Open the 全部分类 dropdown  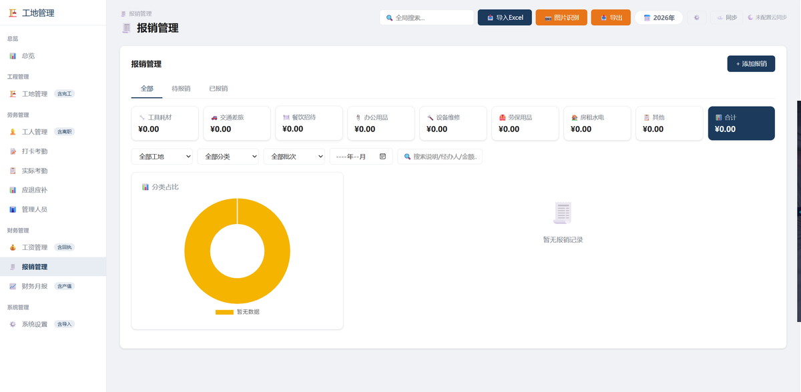click(228, 157)
